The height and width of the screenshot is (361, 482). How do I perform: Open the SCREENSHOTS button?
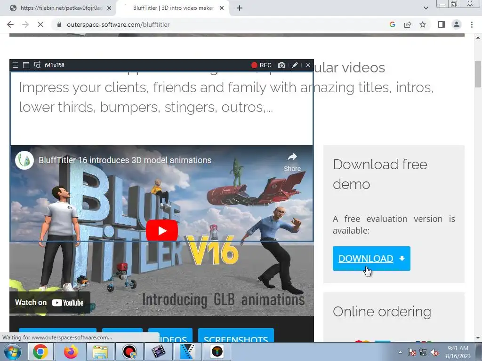click(236, 335)
